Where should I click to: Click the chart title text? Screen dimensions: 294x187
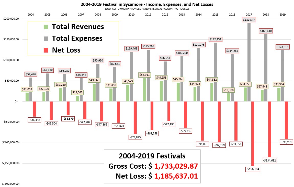coord(147,5)
